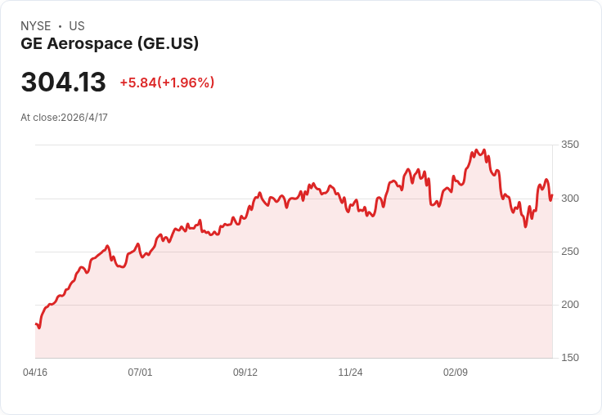Click the US market label

click(x=76, y=26)
